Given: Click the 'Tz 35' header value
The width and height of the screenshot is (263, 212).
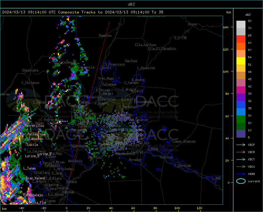Looking at the screenshot, I should point(157,12).
